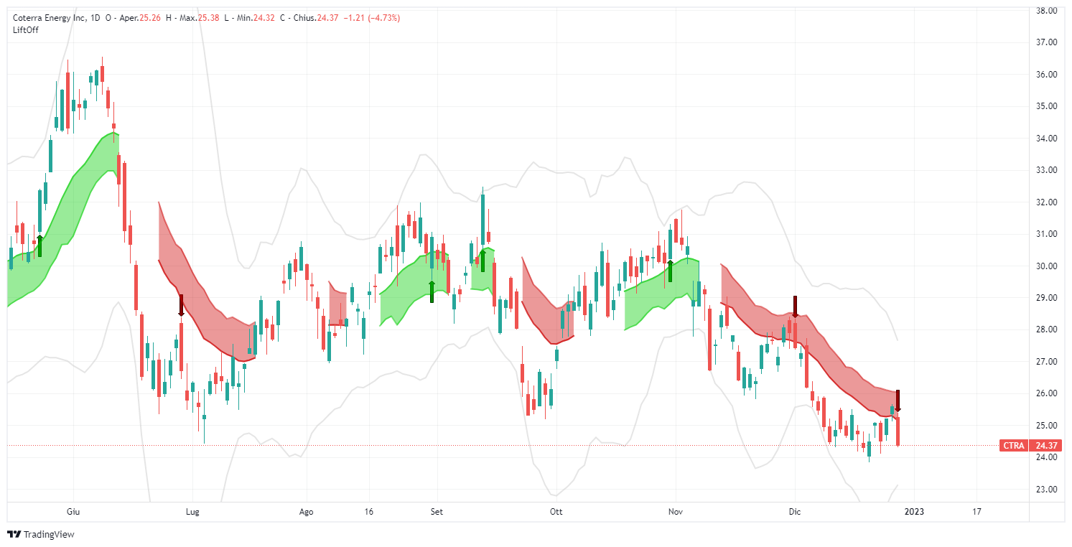Click the 32.00 price axis label

point(1046,202)
